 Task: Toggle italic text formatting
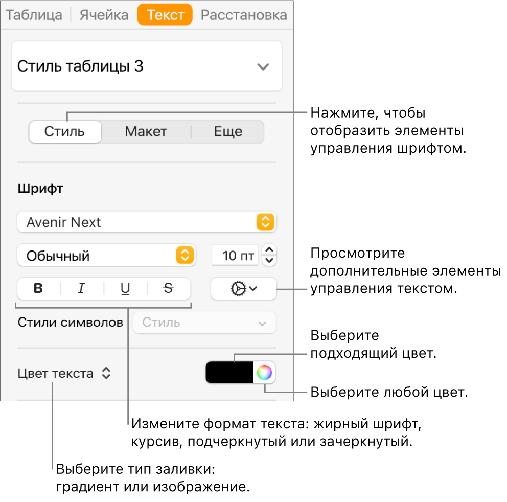pos(82,288)
